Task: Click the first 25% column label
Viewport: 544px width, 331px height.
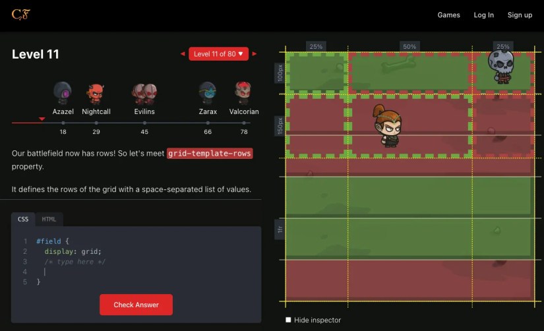Action: (316, 46)
